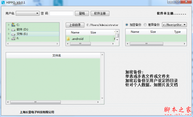Expand the 文档 (E:) tree node
The height and width of the screenshot is (117, 193).
click(x=9, y=34)
